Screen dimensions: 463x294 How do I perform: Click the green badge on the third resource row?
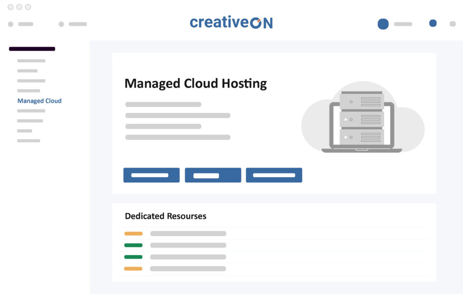(133, 257)
